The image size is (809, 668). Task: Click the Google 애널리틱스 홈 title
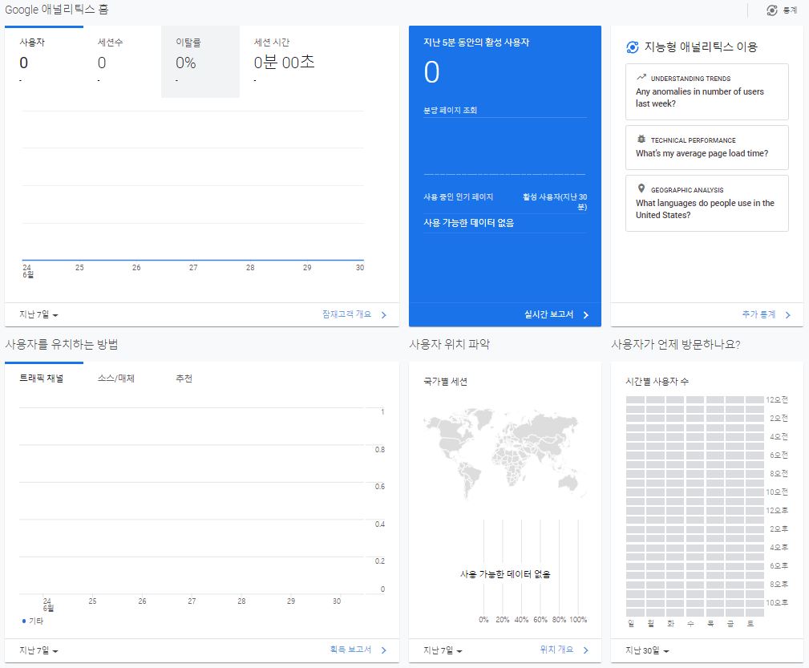click(56, 10)
